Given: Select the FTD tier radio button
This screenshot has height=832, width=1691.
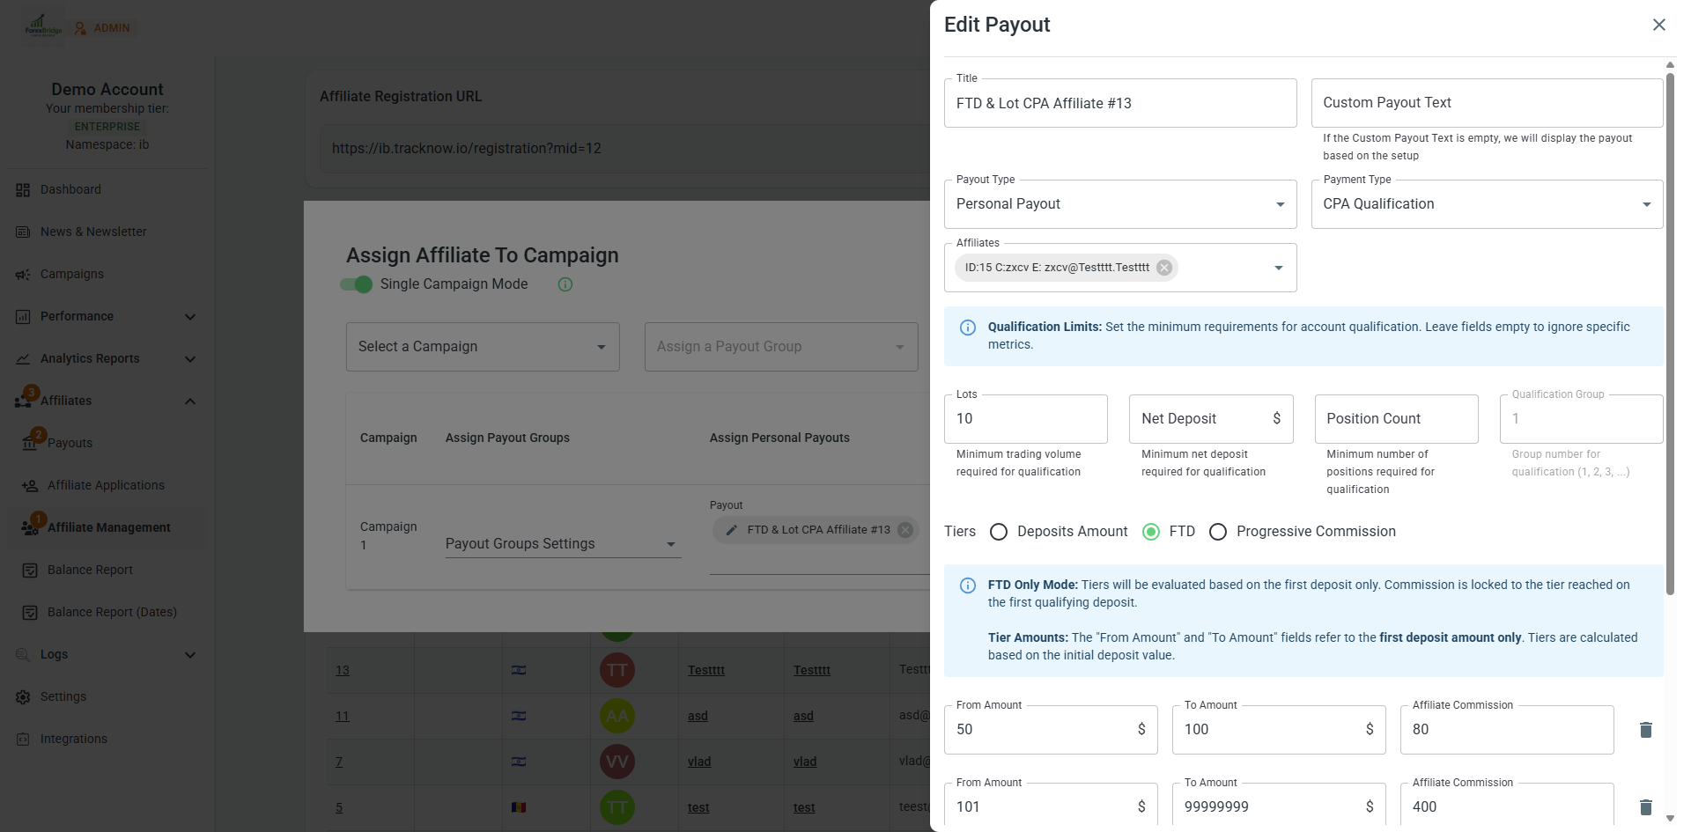Looking at the screenshot, I should [1150, 532].
